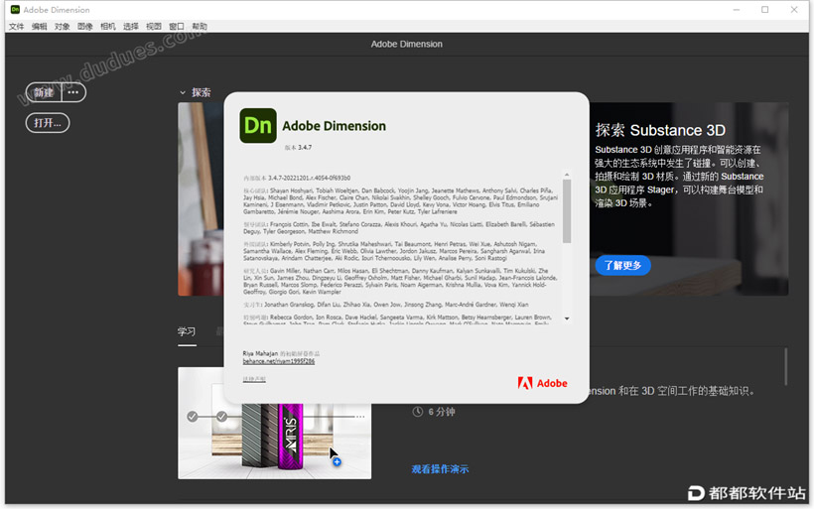
Task: Open the 视图 menu
Action: coord(153,27)
